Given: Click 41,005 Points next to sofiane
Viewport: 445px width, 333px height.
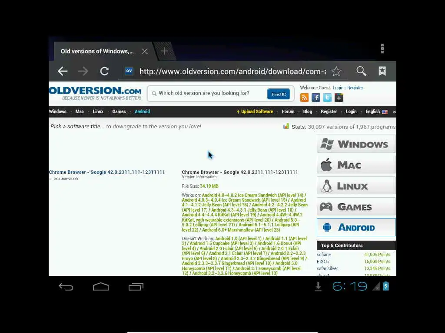Looking at the screenshot, I should (x=377, y=255).
